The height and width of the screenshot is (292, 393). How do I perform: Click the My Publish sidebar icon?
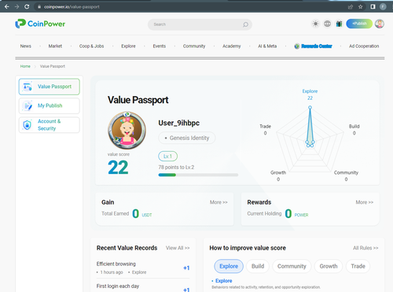28,105
